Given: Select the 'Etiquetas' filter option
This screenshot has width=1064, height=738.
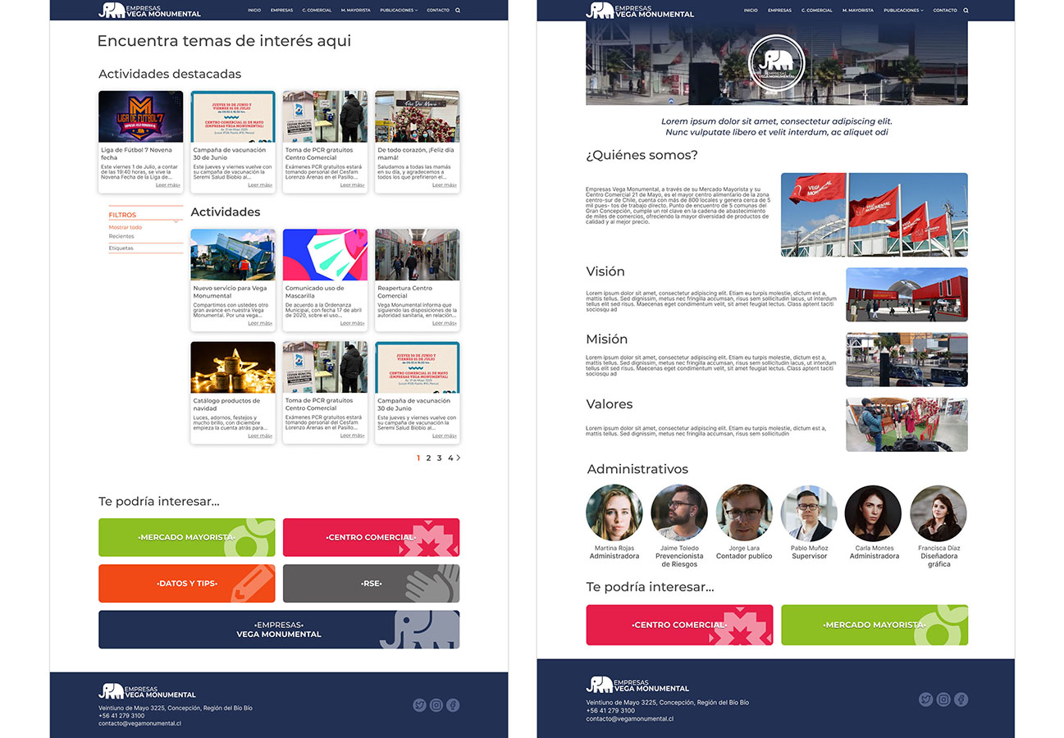Looking at the screenshot, I should click(121, 248).
